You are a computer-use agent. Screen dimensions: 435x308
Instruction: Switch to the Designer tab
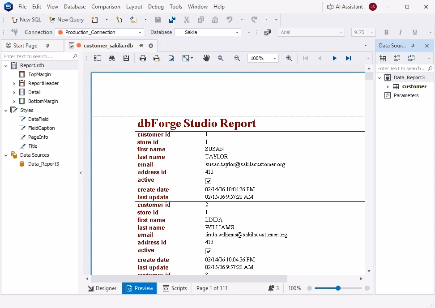pyautogui.click(x=102, y=288)
